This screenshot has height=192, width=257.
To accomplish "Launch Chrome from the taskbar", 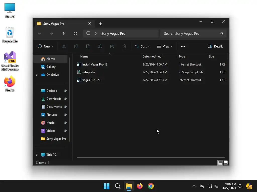I will [x=151, y=186].
